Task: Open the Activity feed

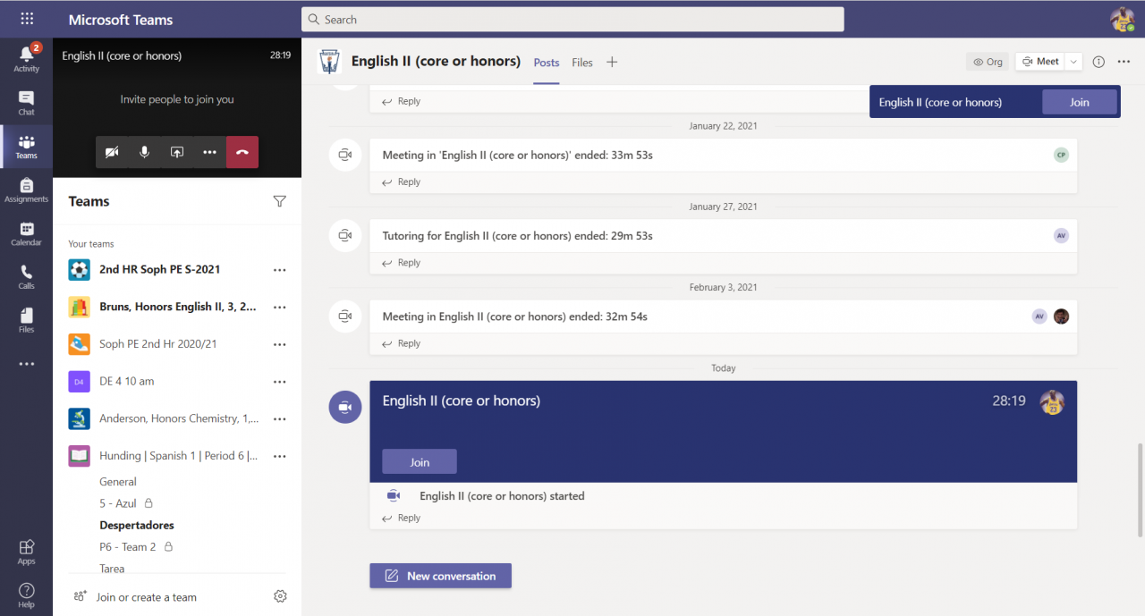Action: point(26,57)
